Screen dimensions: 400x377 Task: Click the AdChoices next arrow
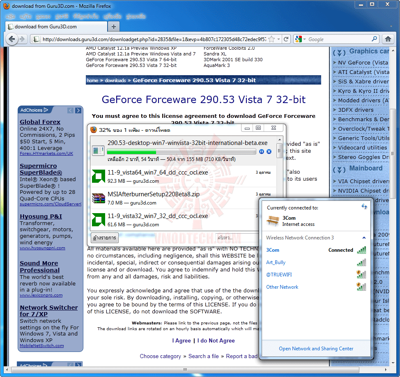(x=78, y=110)
